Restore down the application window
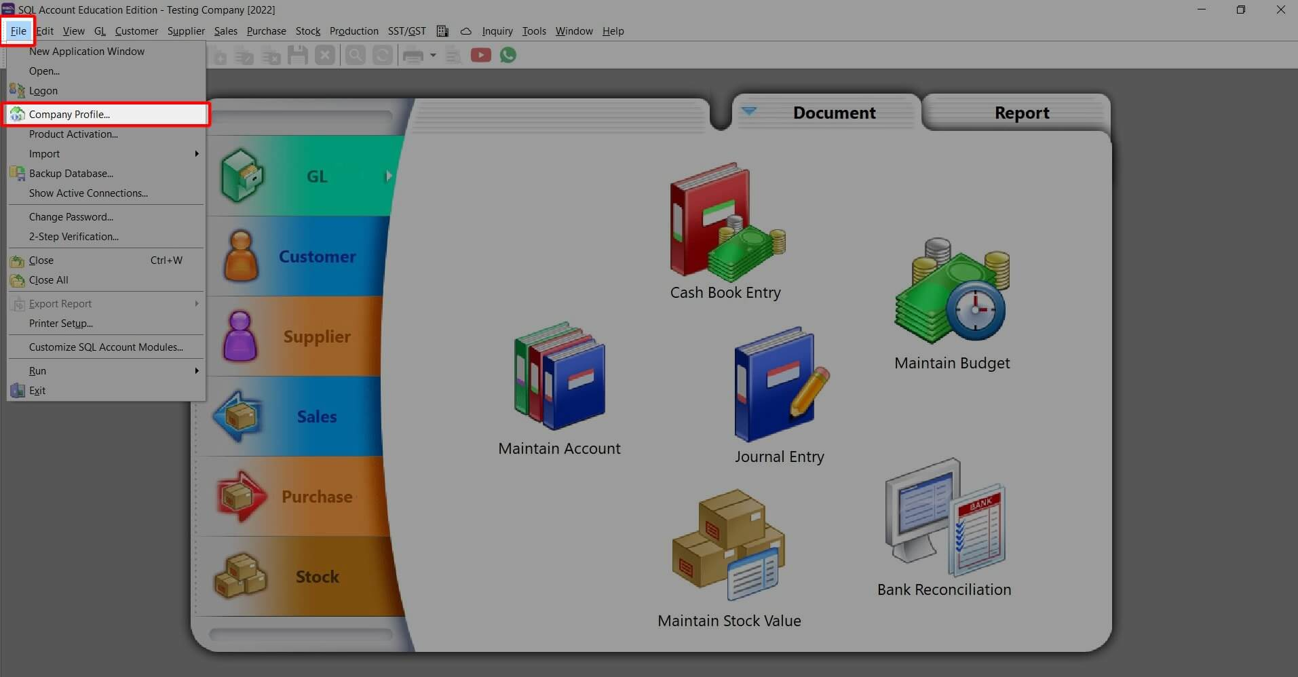The height and width of the screenshot is (677, 1298). coord(1241,9)
